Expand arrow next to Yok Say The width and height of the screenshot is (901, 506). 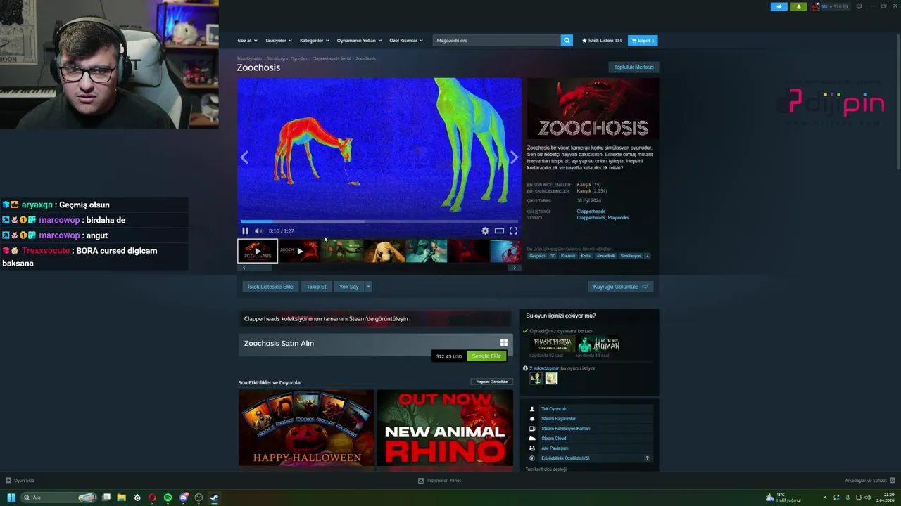pyautogui.click(x=368, y=286)
